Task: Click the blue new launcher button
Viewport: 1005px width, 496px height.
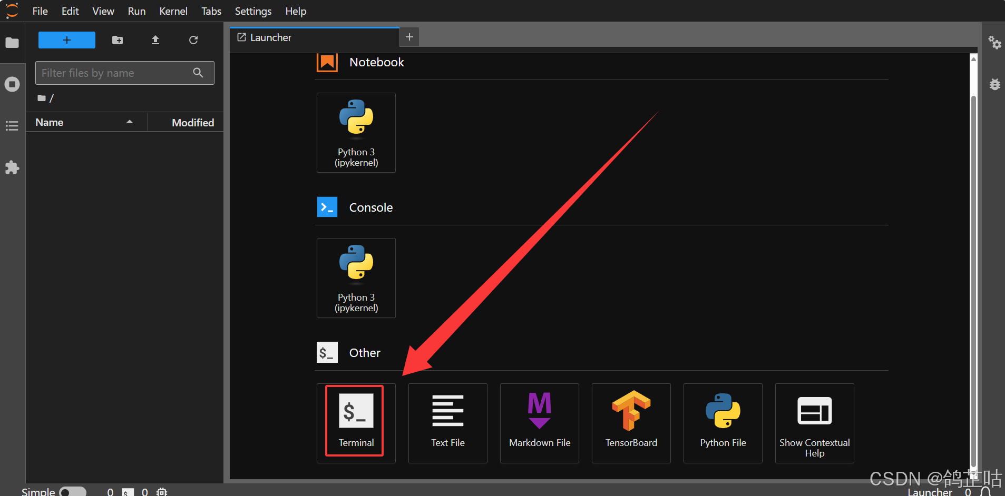Action: pos(67,40)
